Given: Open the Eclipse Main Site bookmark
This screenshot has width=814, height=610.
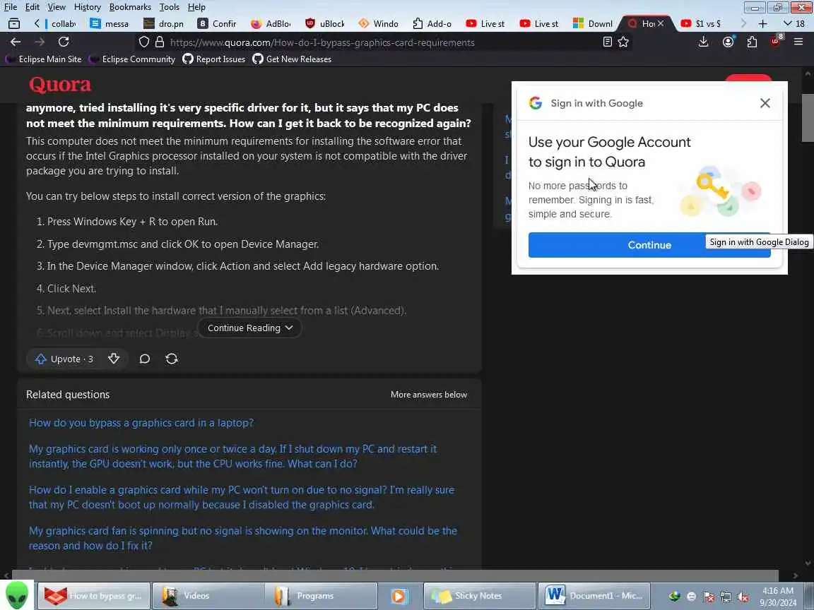Looking at the screenshot, I should [x=44, y=59].
